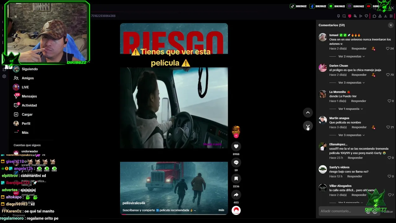396x223 pixels.
Task: Reply to Darien Chuan via Responder
Action: click(x=359, y=75)
